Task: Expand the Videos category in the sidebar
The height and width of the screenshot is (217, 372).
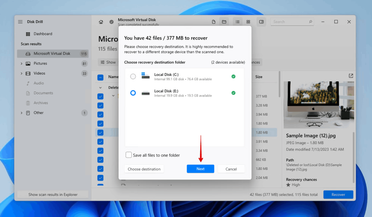Action: point(22,73)
